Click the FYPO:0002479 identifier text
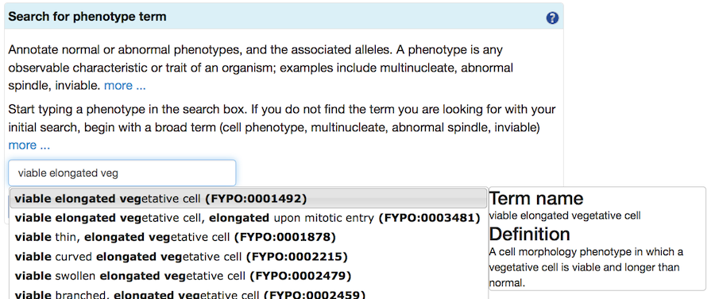This screenshot has height=299, width=715. [x=300, y=276]
